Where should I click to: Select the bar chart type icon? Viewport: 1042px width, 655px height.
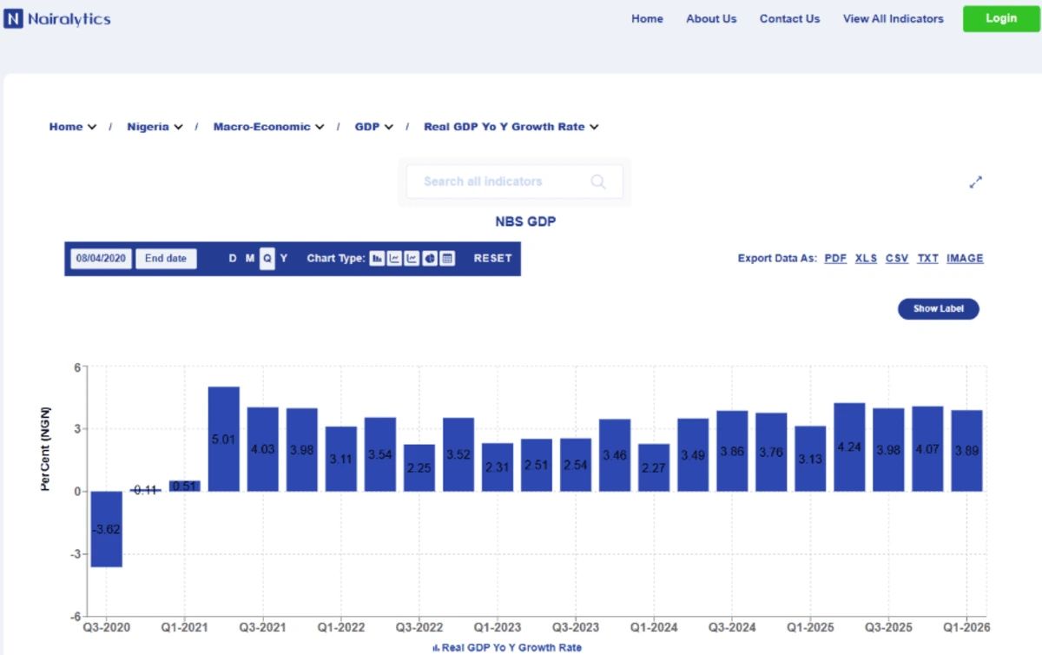[377, 258]
